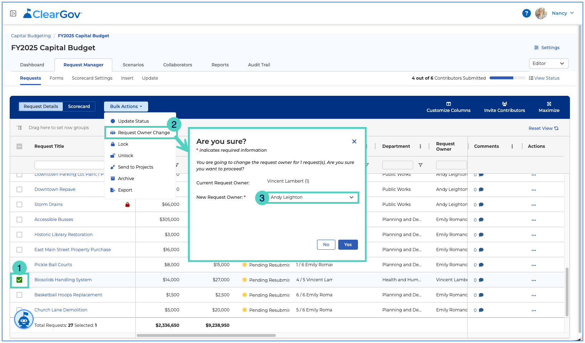Open the Church Lane Demolition request link

(x=61, y=310)
